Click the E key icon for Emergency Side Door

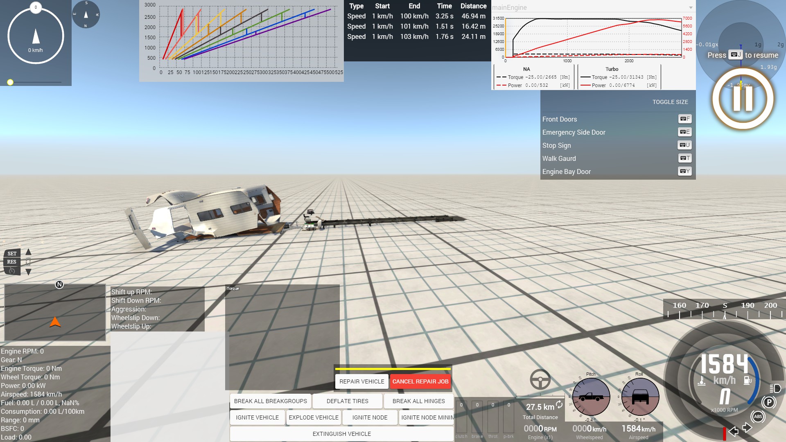pos(685,132)
